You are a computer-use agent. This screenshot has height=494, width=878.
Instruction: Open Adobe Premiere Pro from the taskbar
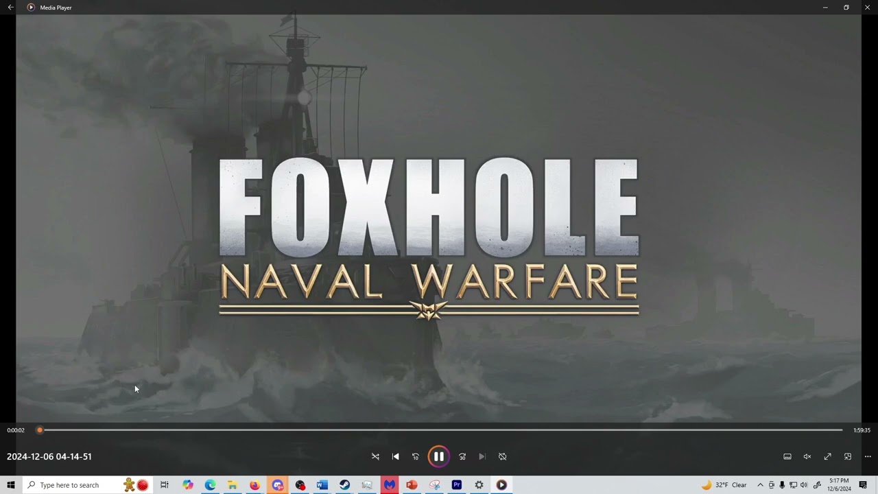tap(457, 485)
